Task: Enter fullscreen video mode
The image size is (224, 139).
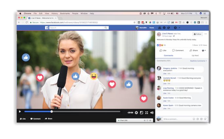Action: click(146, 113)
